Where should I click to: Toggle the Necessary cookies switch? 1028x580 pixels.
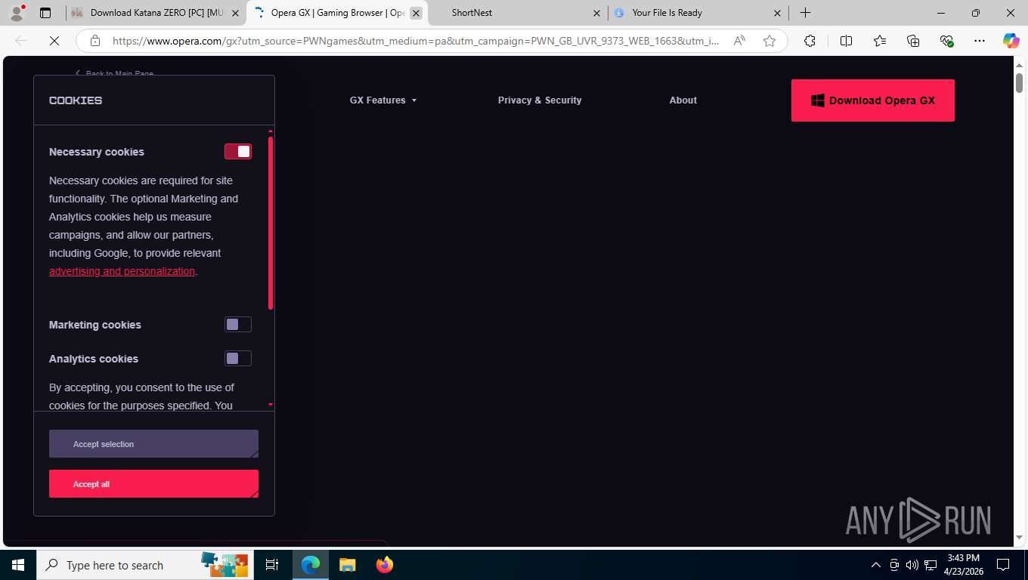[238, 152]
